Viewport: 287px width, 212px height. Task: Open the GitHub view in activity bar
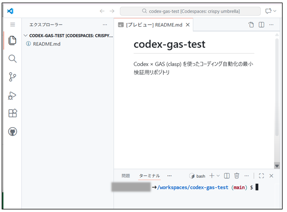tap(13, 131)
